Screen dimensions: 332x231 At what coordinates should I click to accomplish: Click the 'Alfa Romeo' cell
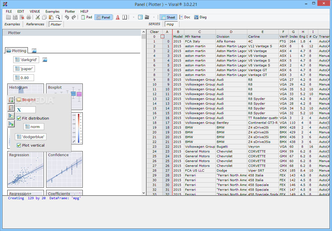tap(231, 41)
